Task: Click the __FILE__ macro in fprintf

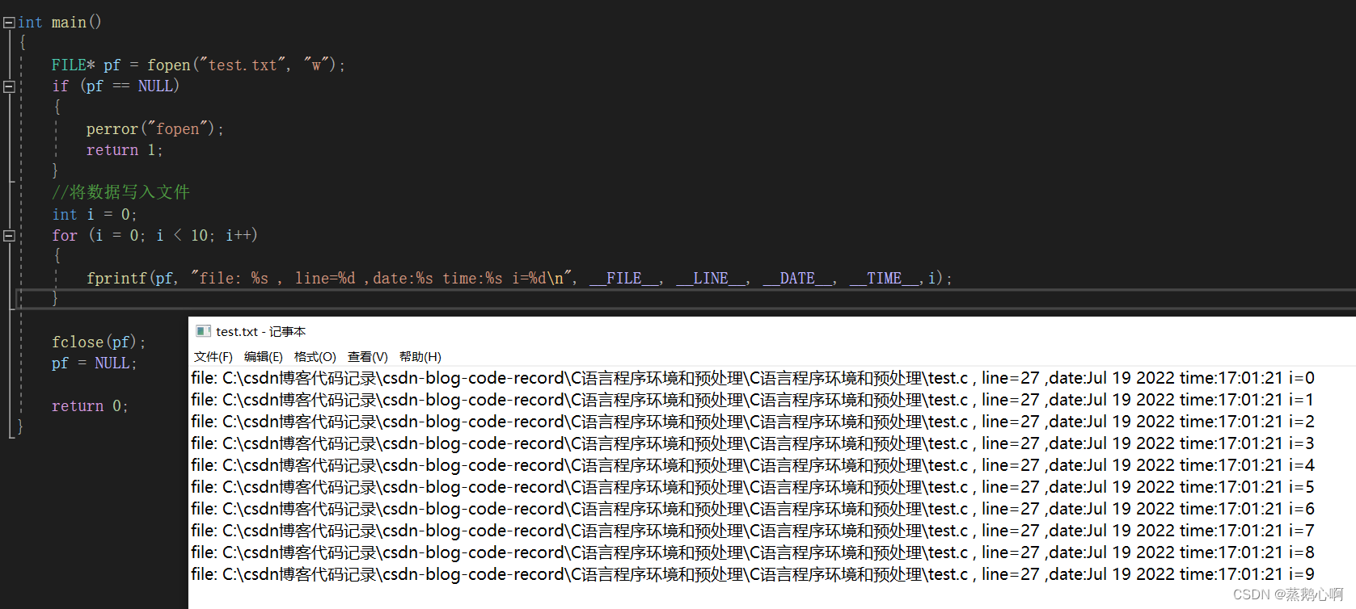Action: click(623, 278)
